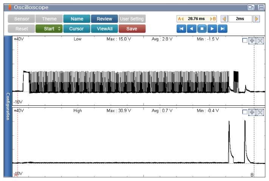Viewport: 269px width, 181px height.
Task: Toggle the Cursor button
Action: 77,29
